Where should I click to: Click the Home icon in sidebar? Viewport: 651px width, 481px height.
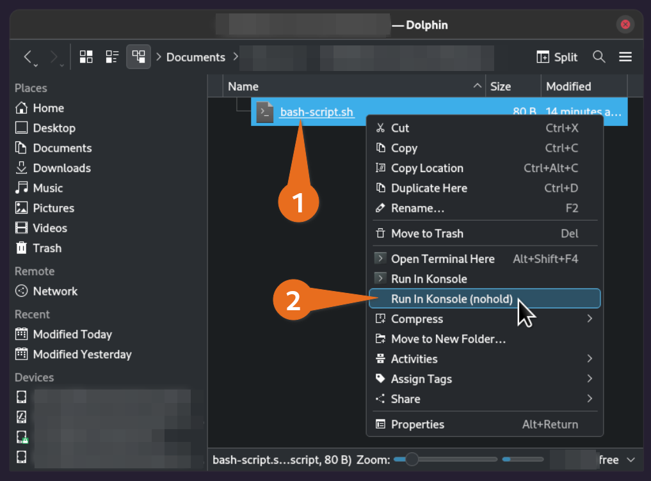click(21, 108)
